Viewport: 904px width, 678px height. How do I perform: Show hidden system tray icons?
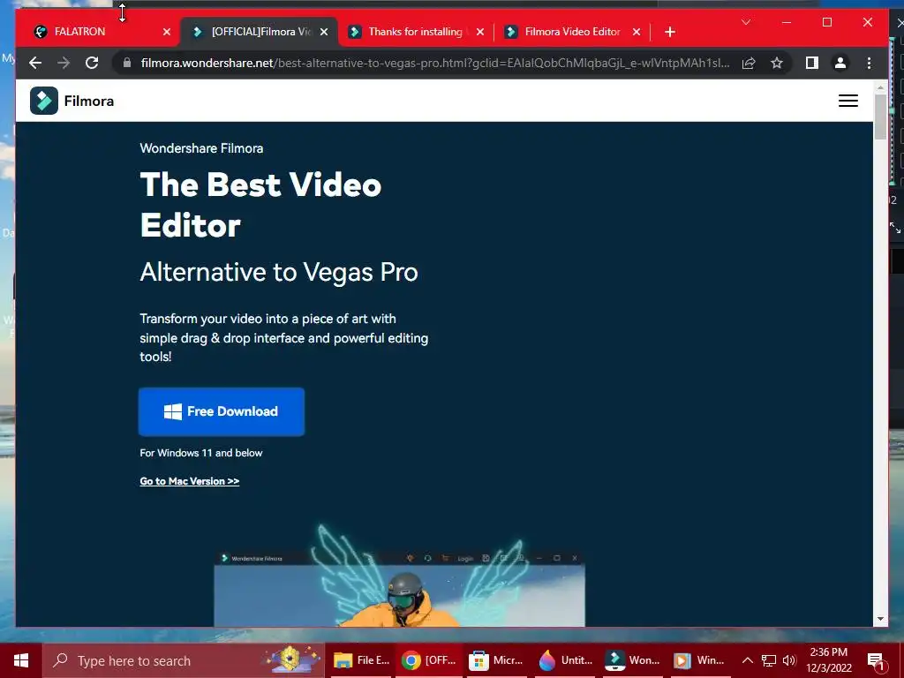pos(747,660)
